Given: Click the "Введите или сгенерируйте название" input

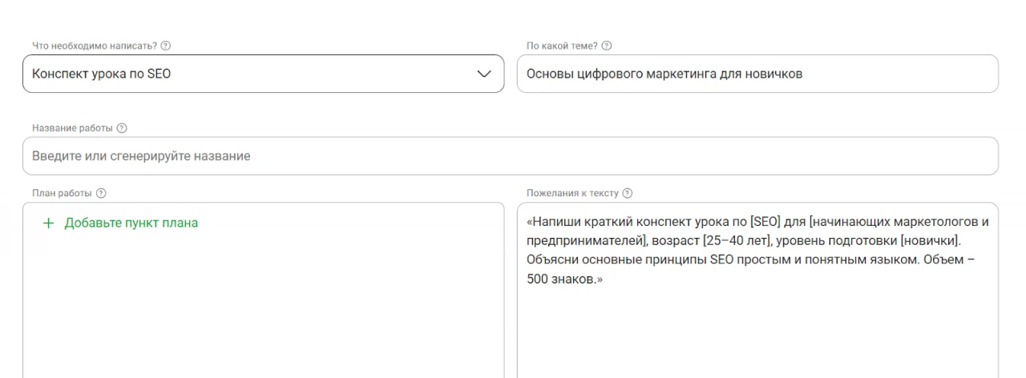Looking at the screenshot, I should click(x=510, y=156).
